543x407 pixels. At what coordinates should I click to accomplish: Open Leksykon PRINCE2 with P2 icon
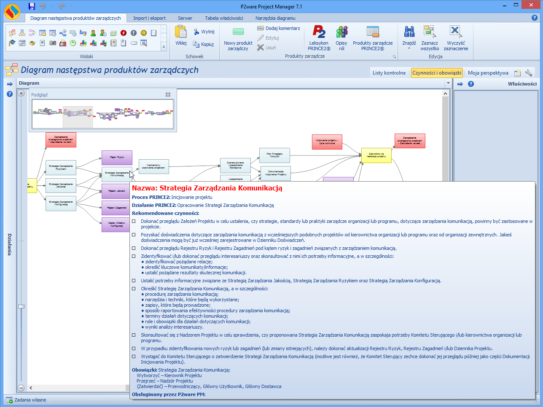pyautogui.click(x=319, y=38)
